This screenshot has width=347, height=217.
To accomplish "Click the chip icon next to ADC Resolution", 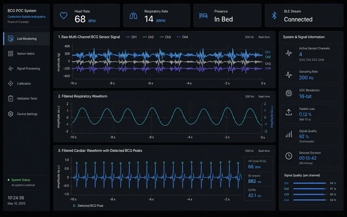I will 289,93.
